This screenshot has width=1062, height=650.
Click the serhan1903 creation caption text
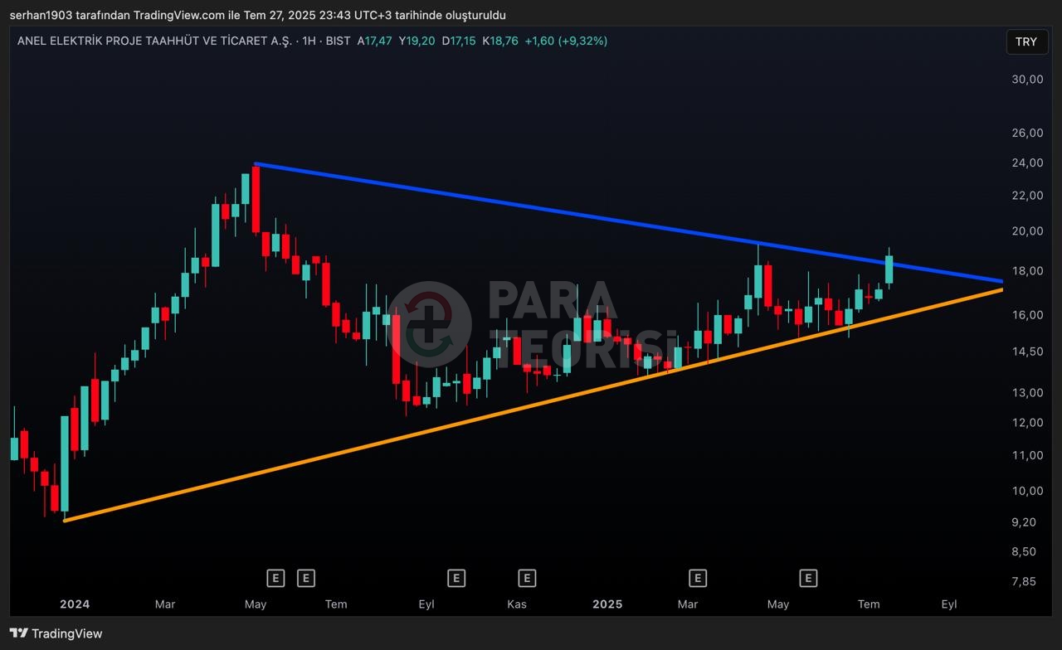(x=258, y=15)
